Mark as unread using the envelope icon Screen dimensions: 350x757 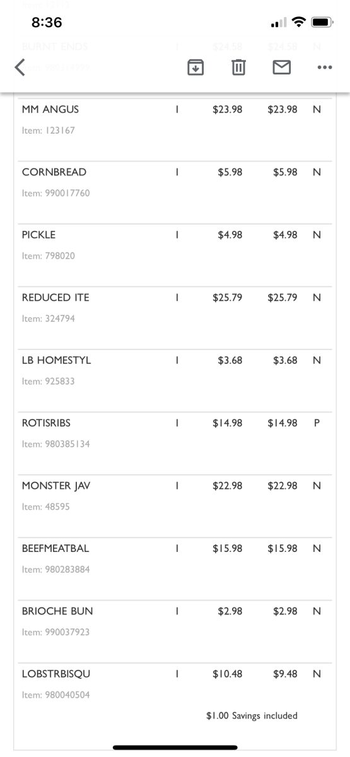click(281, 67)
